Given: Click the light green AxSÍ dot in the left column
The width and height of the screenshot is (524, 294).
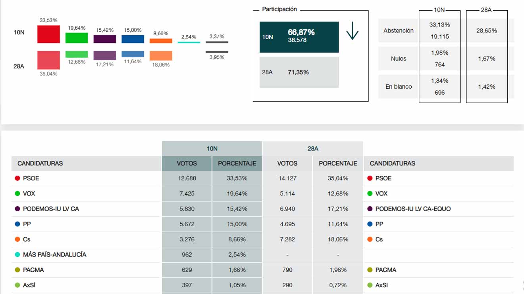Looking at the screenshot, I should click(17, 285).
